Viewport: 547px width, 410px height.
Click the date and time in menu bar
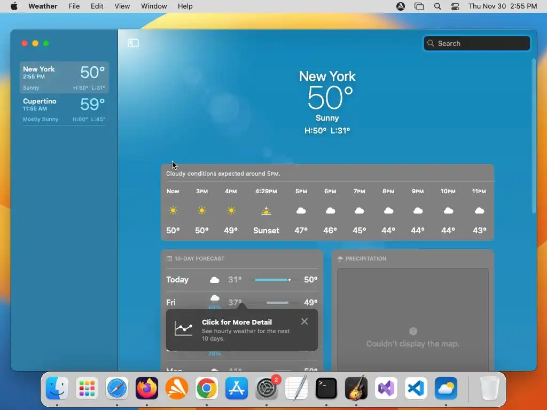coord(503,6)
